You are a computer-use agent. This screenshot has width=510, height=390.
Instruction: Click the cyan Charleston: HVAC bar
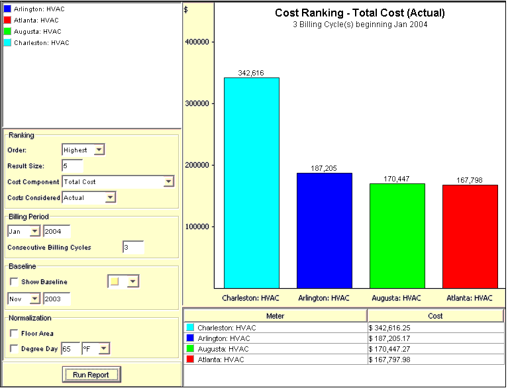[251, 183]
